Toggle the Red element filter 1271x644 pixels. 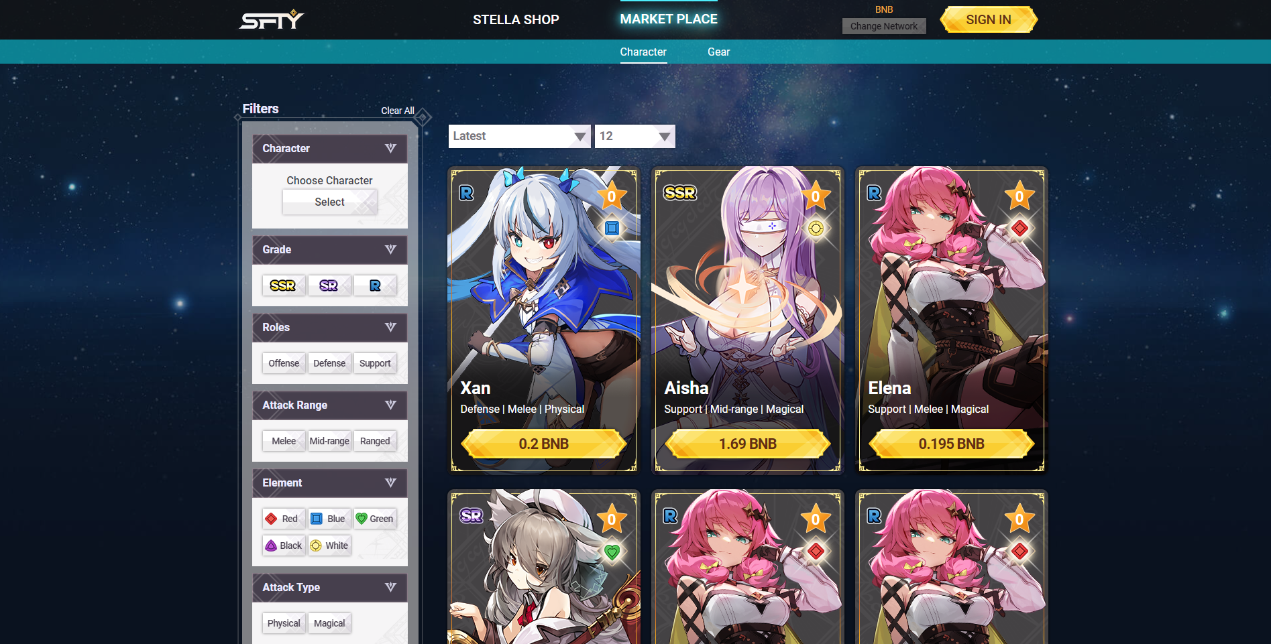pyautogui.click(x=283, y=519)
